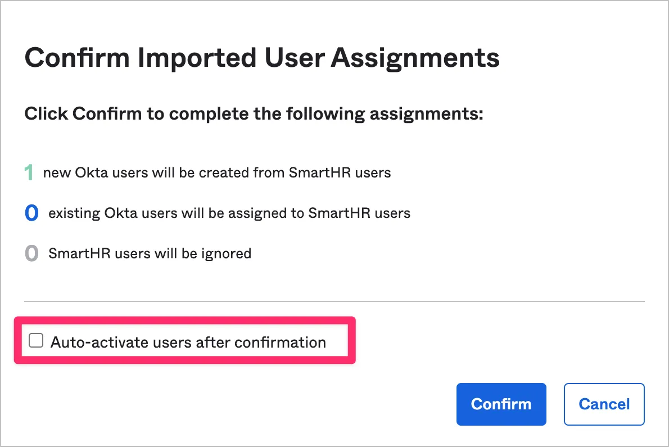The image size is (669, 447).
Task: Click the blue 0 existing users count
Action: click(31, 213)
